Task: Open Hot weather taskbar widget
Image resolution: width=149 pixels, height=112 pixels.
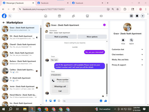Action: tap(103, 109)
